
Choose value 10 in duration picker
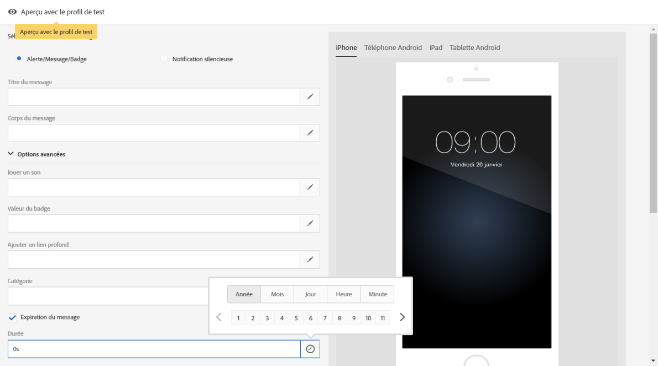pos(368,318)
